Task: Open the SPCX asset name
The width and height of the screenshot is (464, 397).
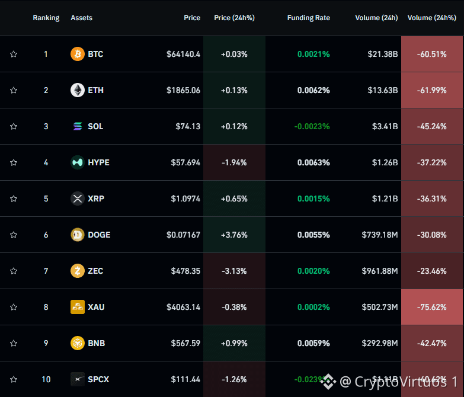Action: point(98,379)
